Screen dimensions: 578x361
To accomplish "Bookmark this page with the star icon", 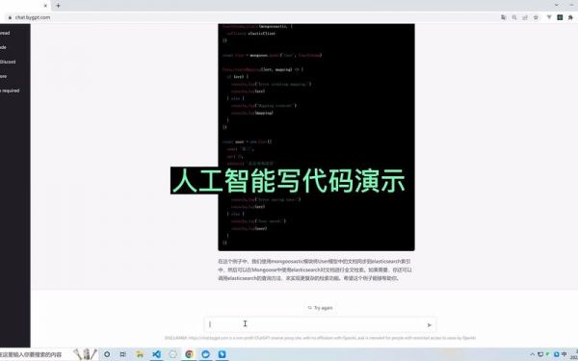I will (x=536, y=17).
